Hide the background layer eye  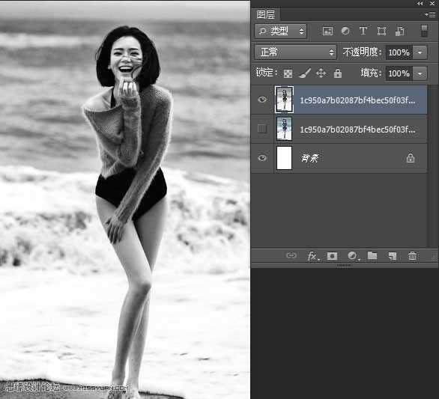[x=262, y=158]
